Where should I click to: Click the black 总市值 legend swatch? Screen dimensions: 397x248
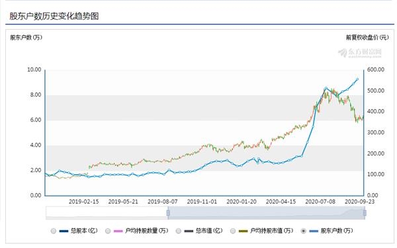point(189,231)
